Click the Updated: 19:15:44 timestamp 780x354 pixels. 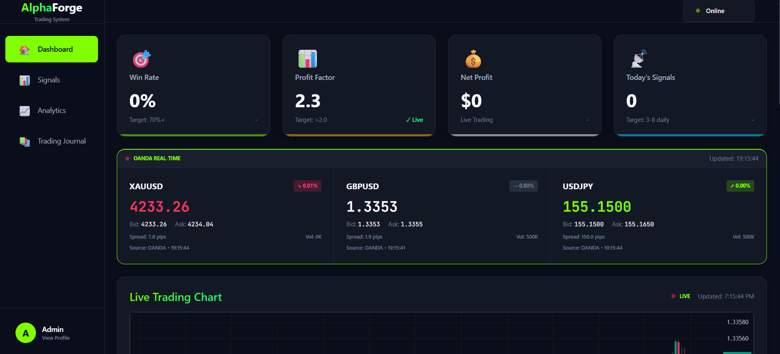(x=734, y=159)
